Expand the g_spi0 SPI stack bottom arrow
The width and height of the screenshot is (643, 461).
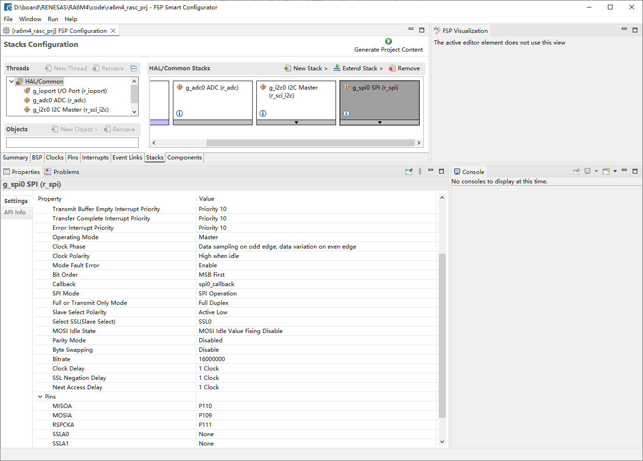pos(380,122)
